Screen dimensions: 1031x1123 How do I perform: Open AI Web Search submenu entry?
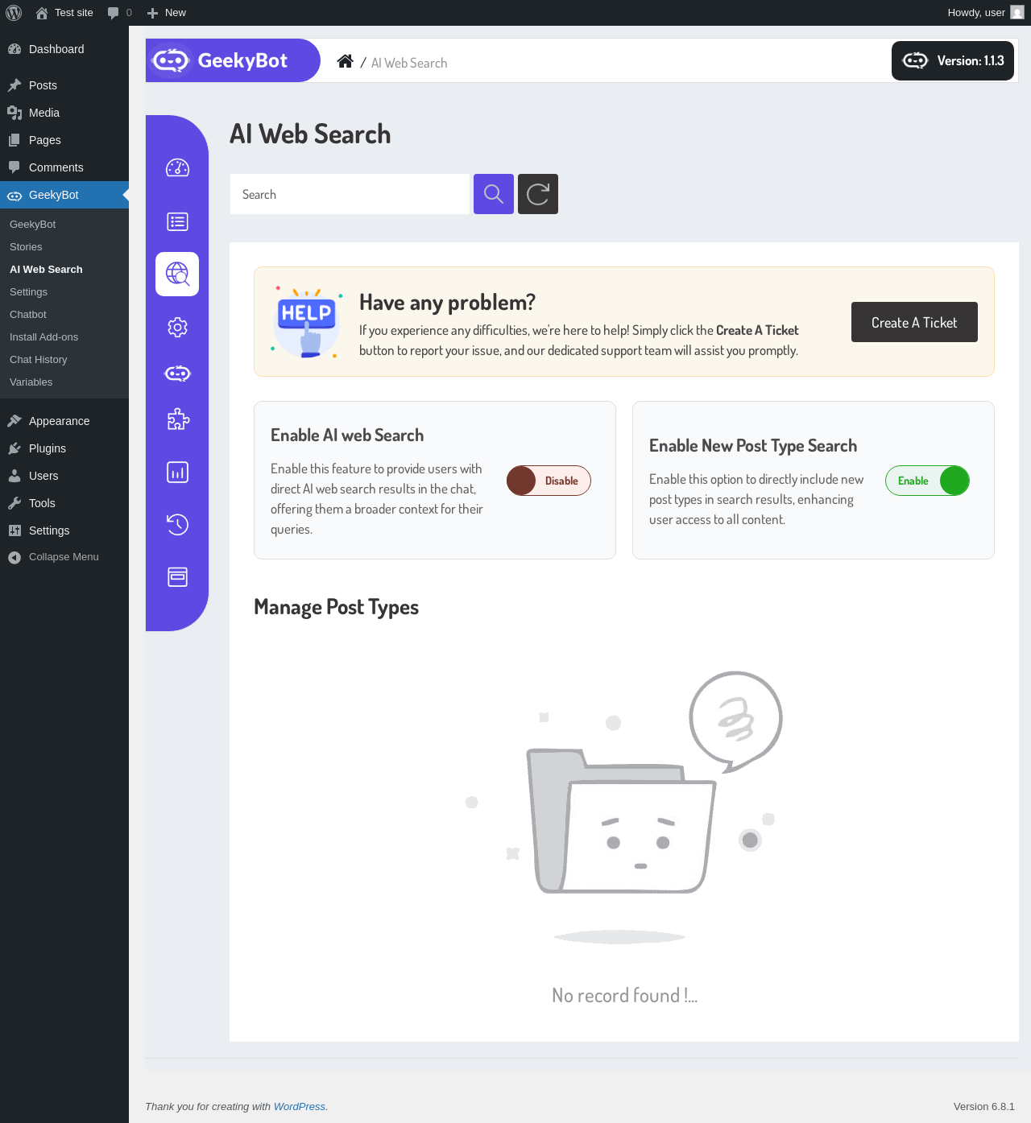pos(64,270)
